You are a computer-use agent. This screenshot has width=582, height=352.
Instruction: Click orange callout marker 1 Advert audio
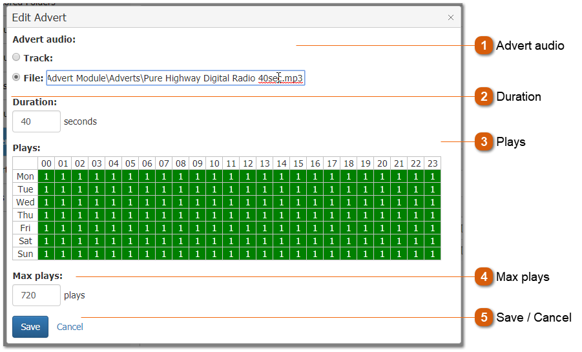click(483, 46)
